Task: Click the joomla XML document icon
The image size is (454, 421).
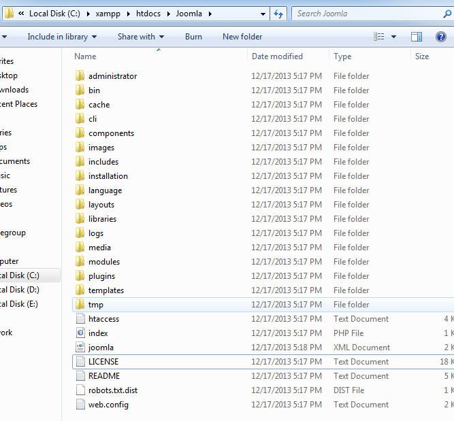Action: (x=80, y=348)
